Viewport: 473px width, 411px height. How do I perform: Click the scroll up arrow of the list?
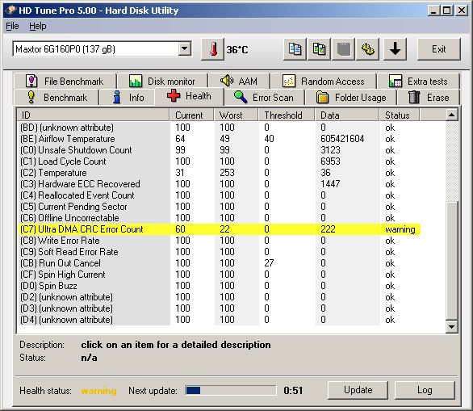pos(451,115)
